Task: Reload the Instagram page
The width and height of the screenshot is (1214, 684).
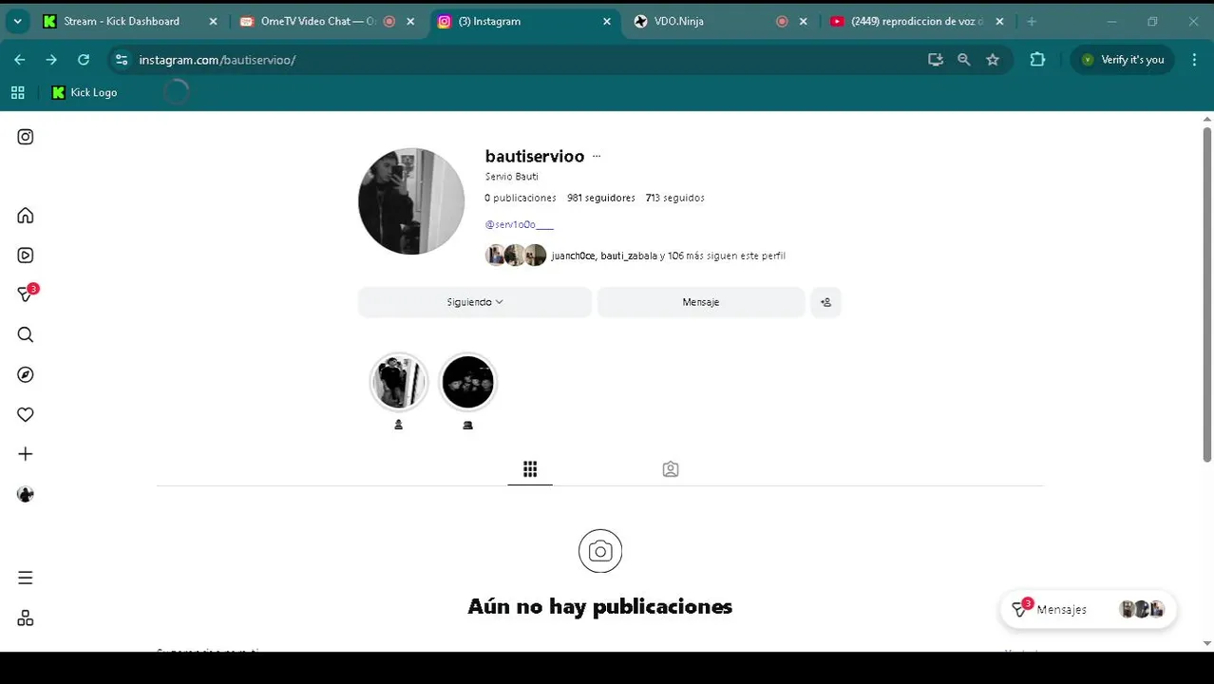Action: click(x=84, y=60)
